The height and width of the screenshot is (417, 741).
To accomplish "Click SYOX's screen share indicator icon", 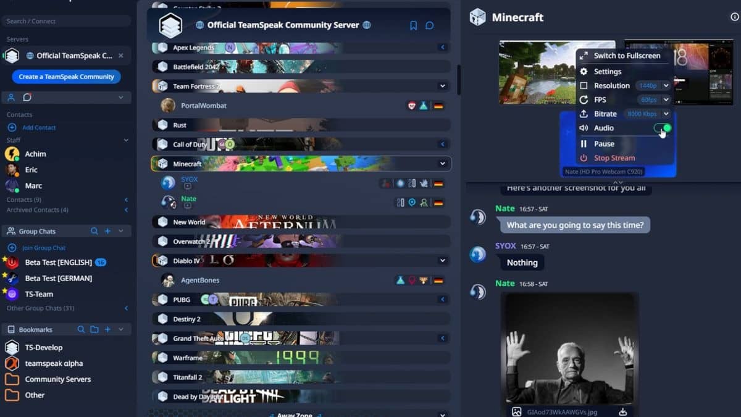I will click(188, 187).
